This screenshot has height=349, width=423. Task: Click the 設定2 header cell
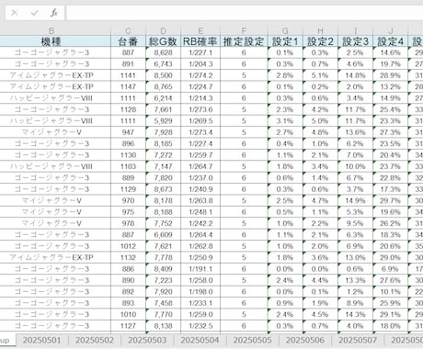pyautogui.click(x=320, y=41)
